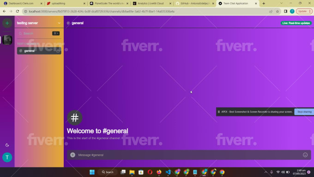Open Visual Studio Code from taskbar
This screenshot has height=177, width=314.
point(168,172)
